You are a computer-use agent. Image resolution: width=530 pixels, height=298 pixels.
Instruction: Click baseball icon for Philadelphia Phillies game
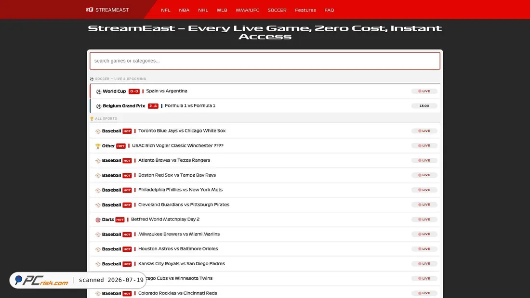coord(98,190)
